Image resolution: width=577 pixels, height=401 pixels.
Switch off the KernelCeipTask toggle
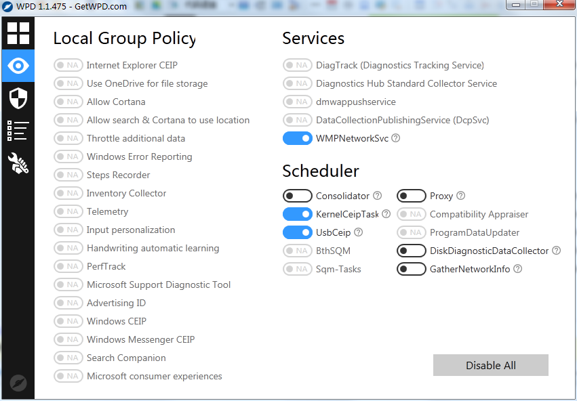[x=297, y=215]
